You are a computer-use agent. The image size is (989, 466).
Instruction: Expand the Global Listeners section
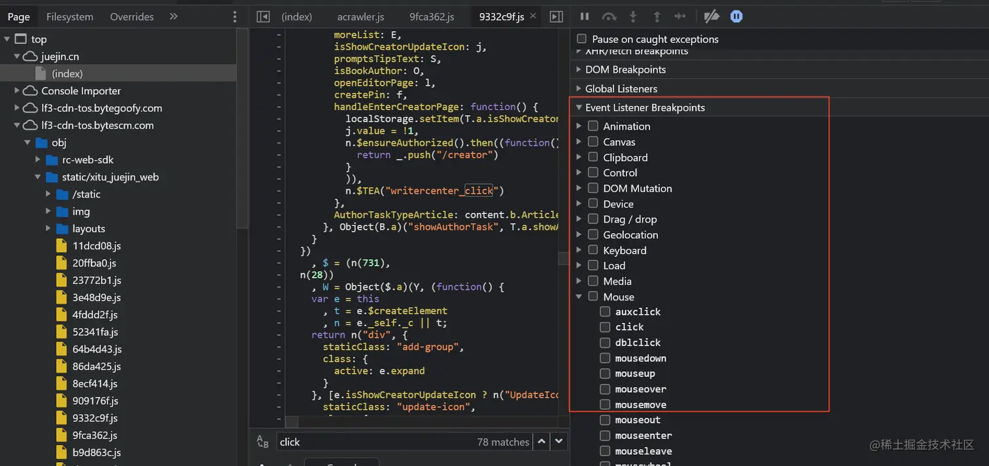(x=579, y=88)
